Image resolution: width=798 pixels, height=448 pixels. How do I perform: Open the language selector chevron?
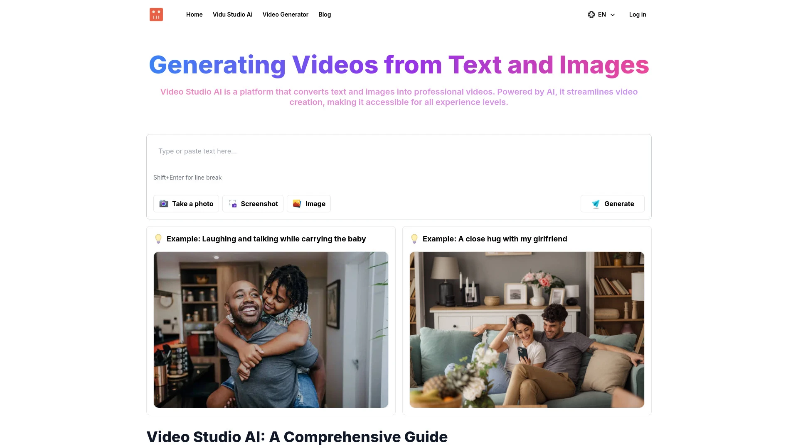[x=612, y=15]
